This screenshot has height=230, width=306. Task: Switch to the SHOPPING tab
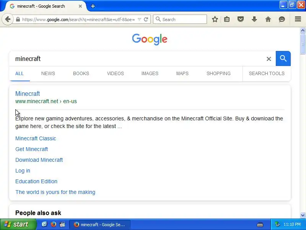coord(218,74)
